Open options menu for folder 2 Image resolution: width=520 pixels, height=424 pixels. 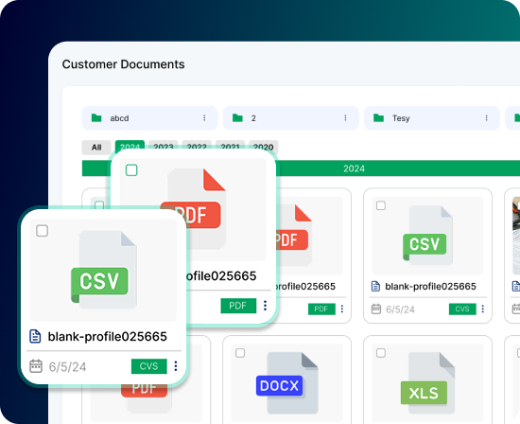tap(345, 118)
